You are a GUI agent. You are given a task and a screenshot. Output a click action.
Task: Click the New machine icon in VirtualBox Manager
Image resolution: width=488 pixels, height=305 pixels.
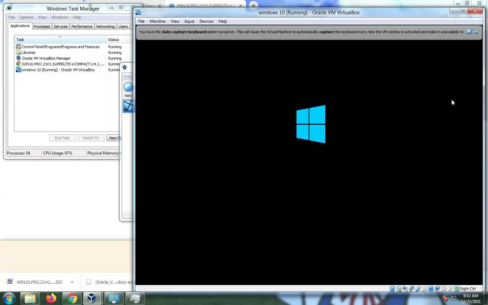pos(128,87)
